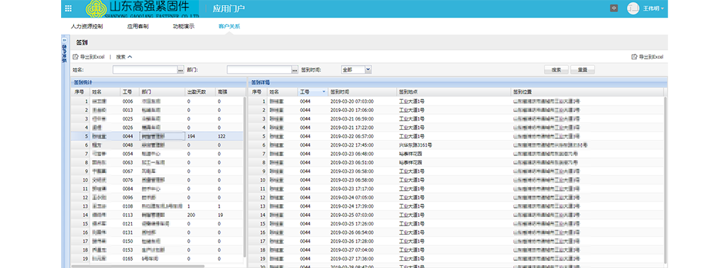
Task: Collapse the 搜索 panel chevron
Action: [129, 57]
